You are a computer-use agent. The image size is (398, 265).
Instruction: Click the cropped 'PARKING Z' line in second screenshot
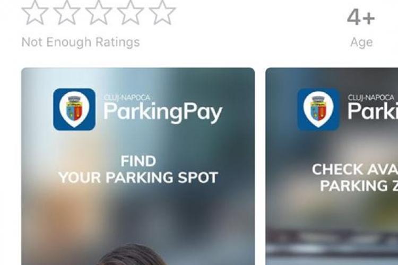tap(359, 186)
